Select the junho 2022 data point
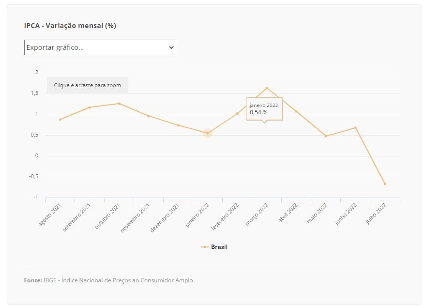Image resolution: width=427 pixels, height=308 pixels. (355, 127)
